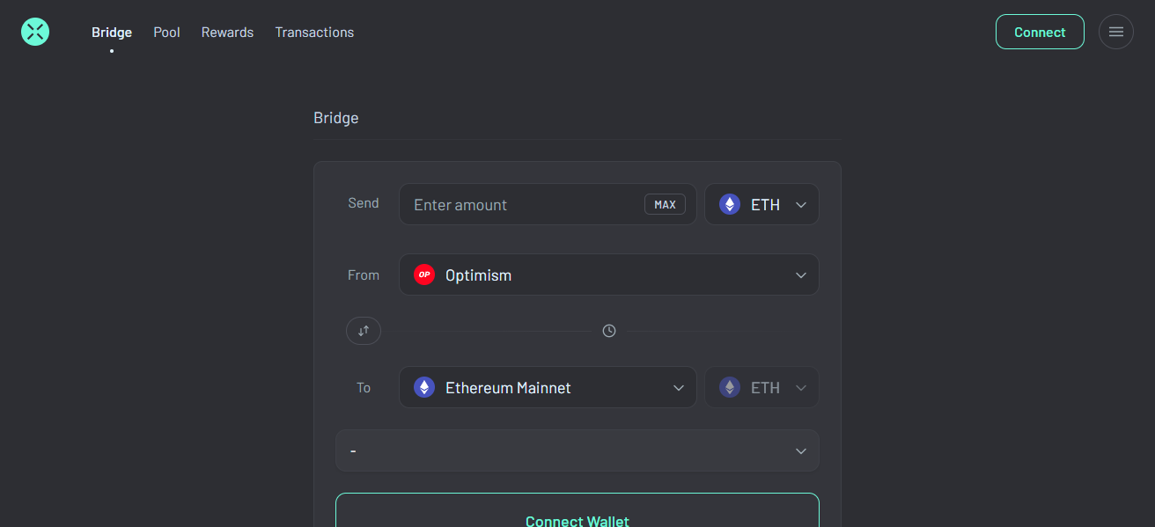1155x527 pixels.
Task: Open the disabled To token ETH dropdown
Action: (x=761, y=387)
